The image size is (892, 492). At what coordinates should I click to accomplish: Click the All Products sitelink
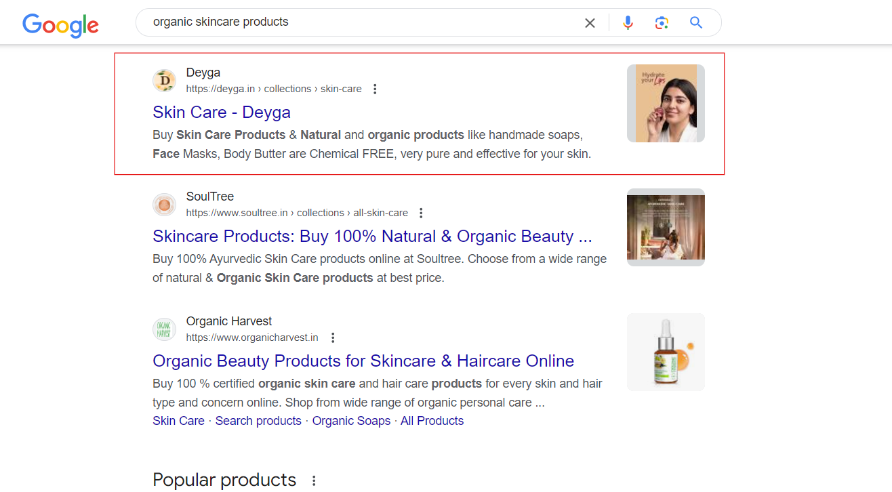[432, 420]
